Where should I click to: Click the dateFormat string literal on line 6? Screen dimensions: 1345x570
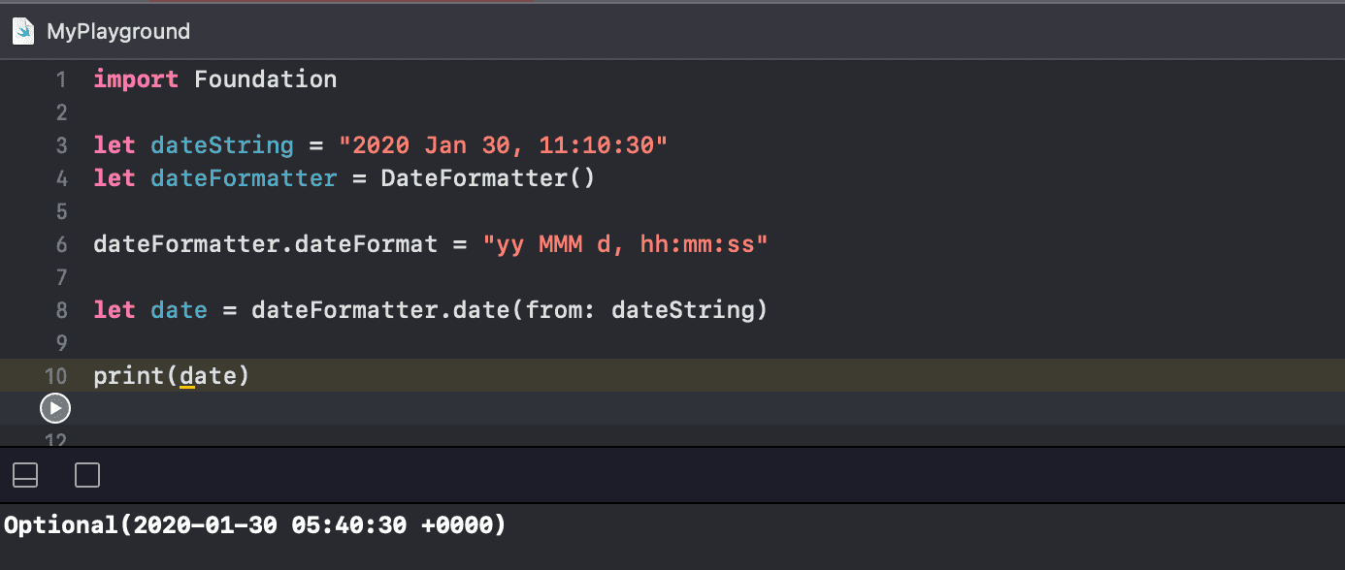pos(625,243)
